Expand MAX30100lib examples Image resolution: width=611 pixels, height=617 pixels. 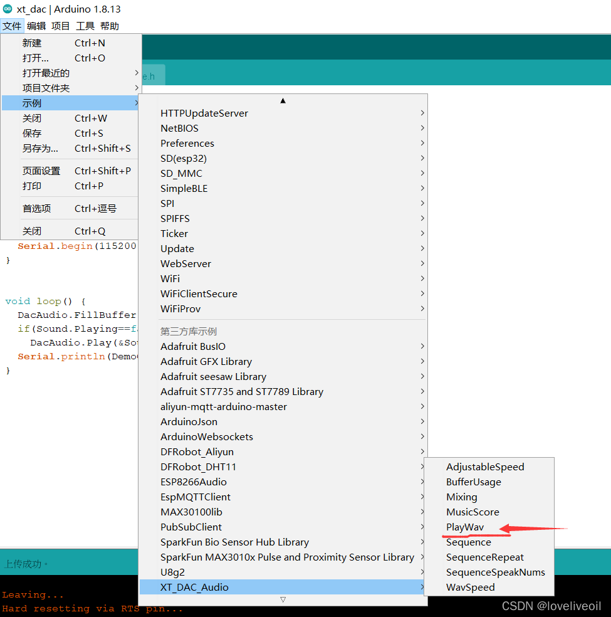282,512
